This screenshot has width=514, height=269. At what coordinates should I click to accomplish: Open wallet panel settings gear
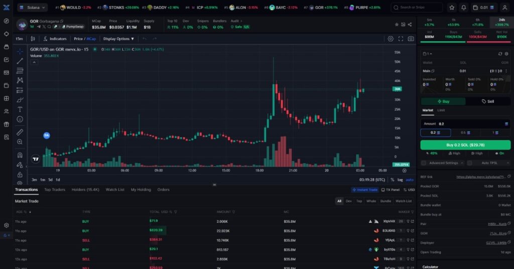(x=506, y=54)
